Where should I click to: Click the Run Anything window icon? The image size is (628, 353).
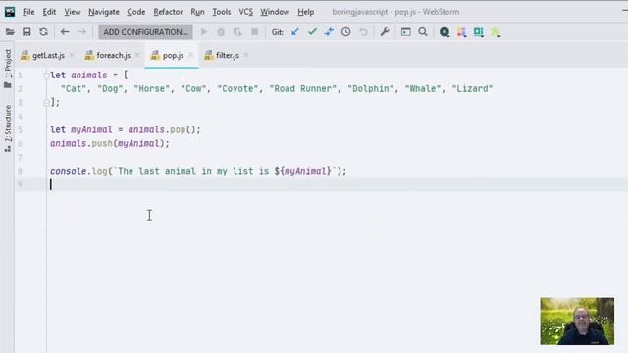tap(405, 32)
